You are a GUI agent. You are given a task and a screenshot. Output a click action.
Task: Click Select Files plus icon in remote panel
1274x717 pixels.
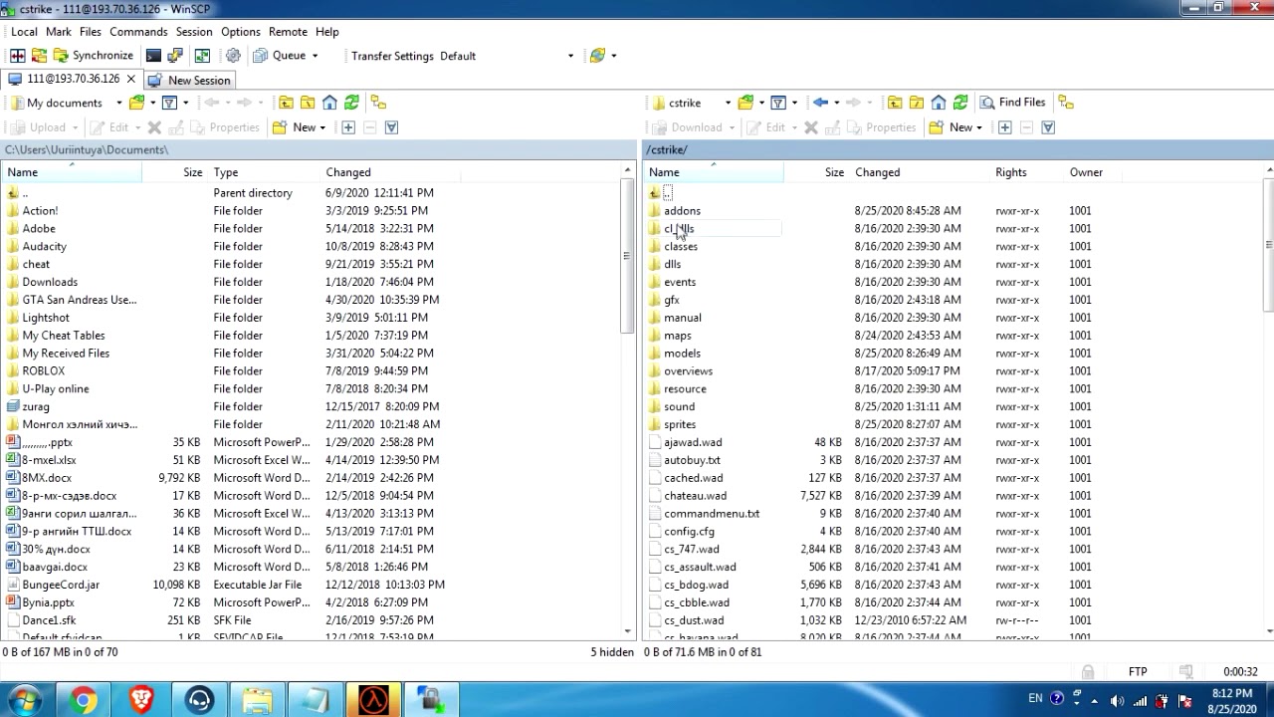click(x=1004, y=127)
